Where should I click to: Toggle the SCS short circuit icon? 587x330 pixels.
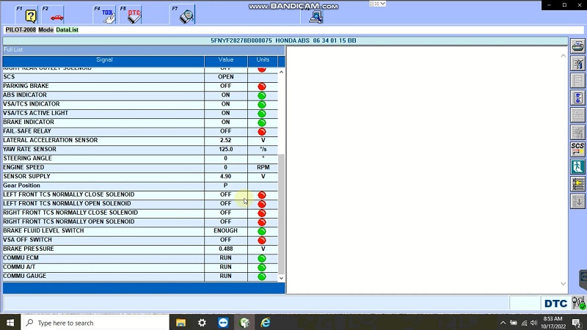pyautogui.click(x=577, y=150)
